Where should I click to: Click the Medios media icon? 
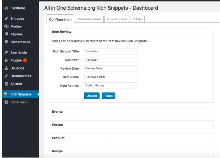6,26
